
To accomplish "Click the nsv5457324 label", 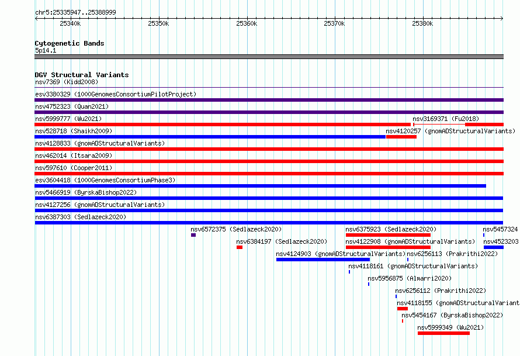I will 500,229.
